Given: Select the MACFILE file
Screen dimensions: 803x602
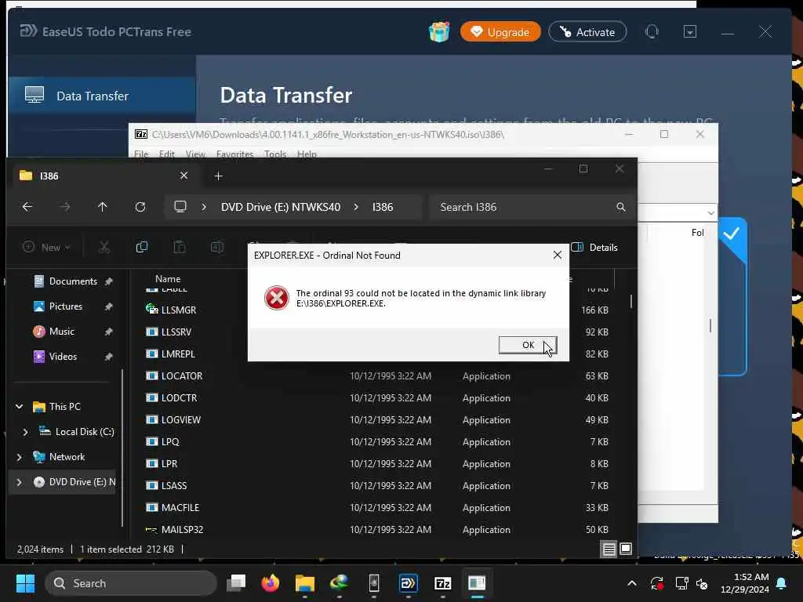Looking at the screenshot, I should tap(180, 508).
